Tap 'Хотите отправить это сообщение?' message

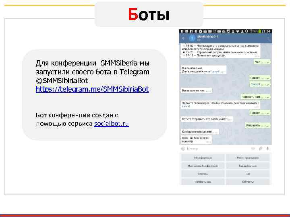click(x=207, y=119)
